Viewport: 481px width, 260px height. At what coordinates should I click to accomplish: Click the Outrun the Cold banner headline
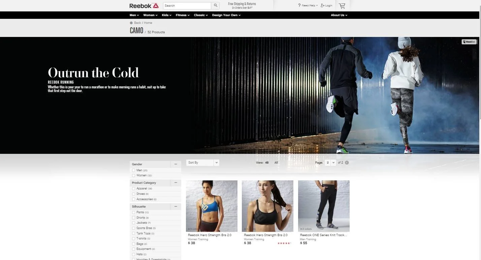click(93, 73)
